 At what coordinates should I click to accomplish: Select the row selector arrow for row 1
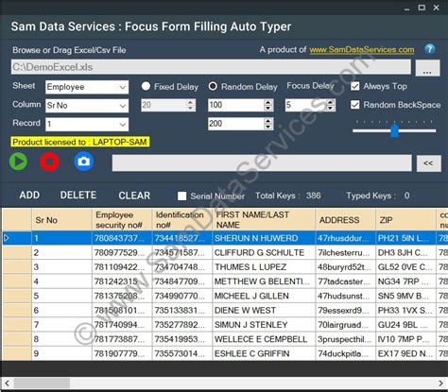click(16, 238)
